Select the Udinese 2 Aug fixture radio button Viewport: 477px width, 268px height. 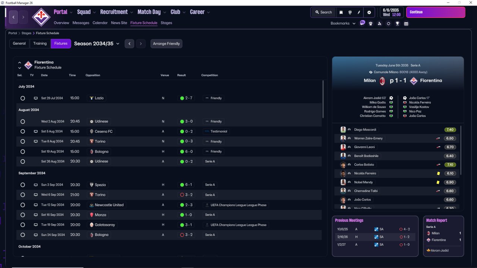(x=23, y=121)
